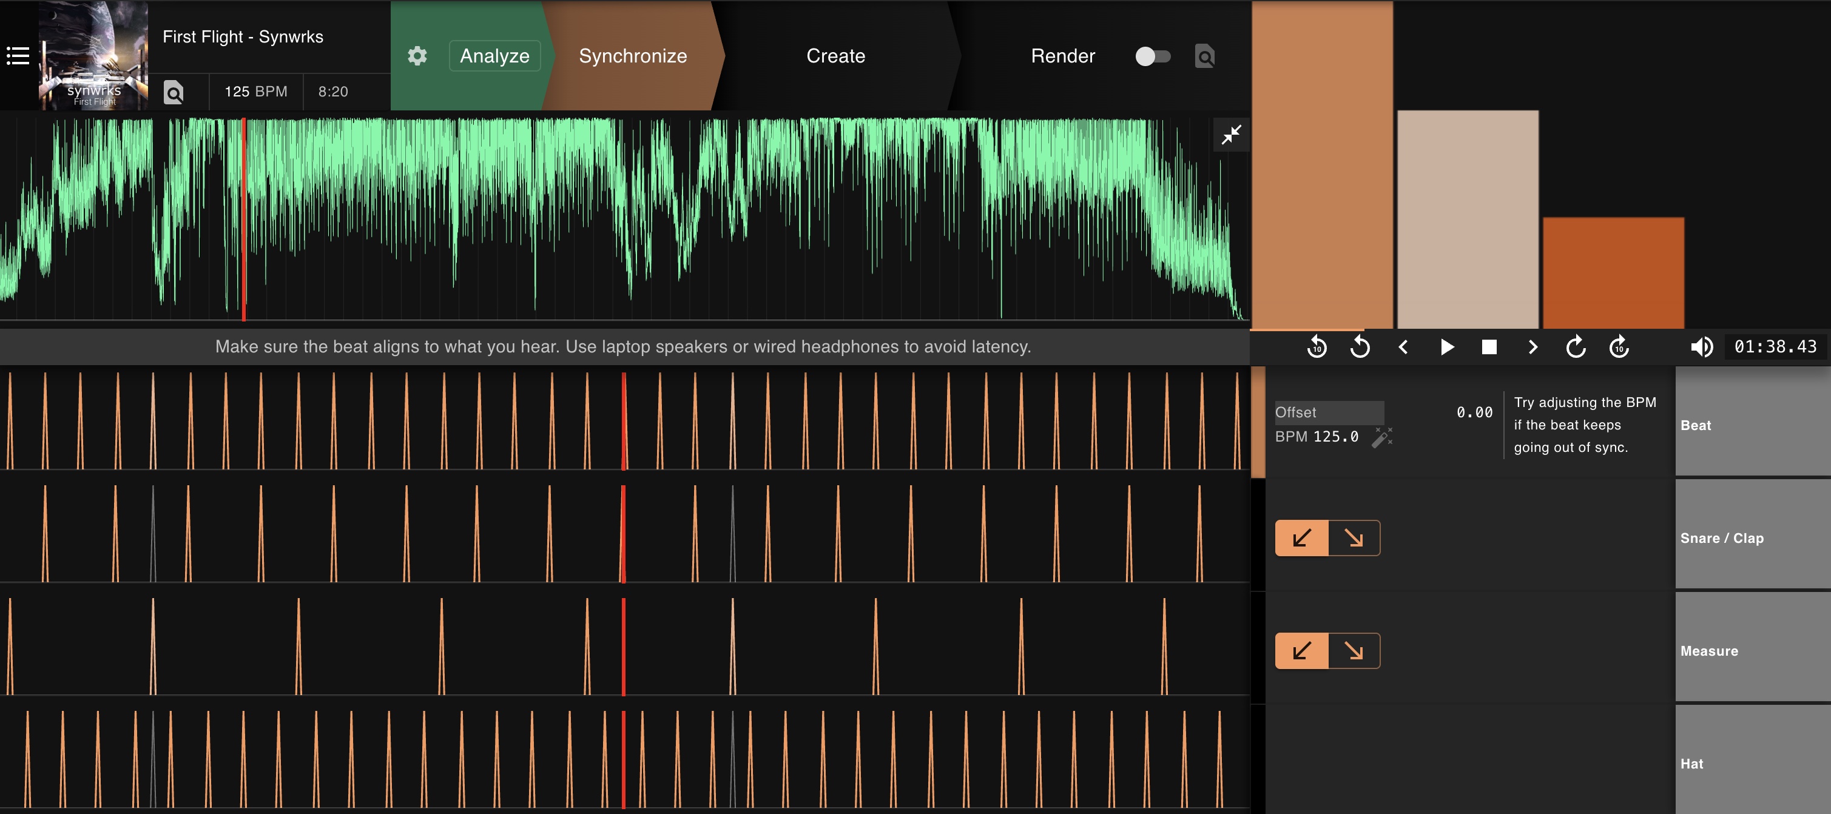Click the Beat pad button
Image resolution: width=1831 pixels, height=814 pixels.
(1753, 422)
